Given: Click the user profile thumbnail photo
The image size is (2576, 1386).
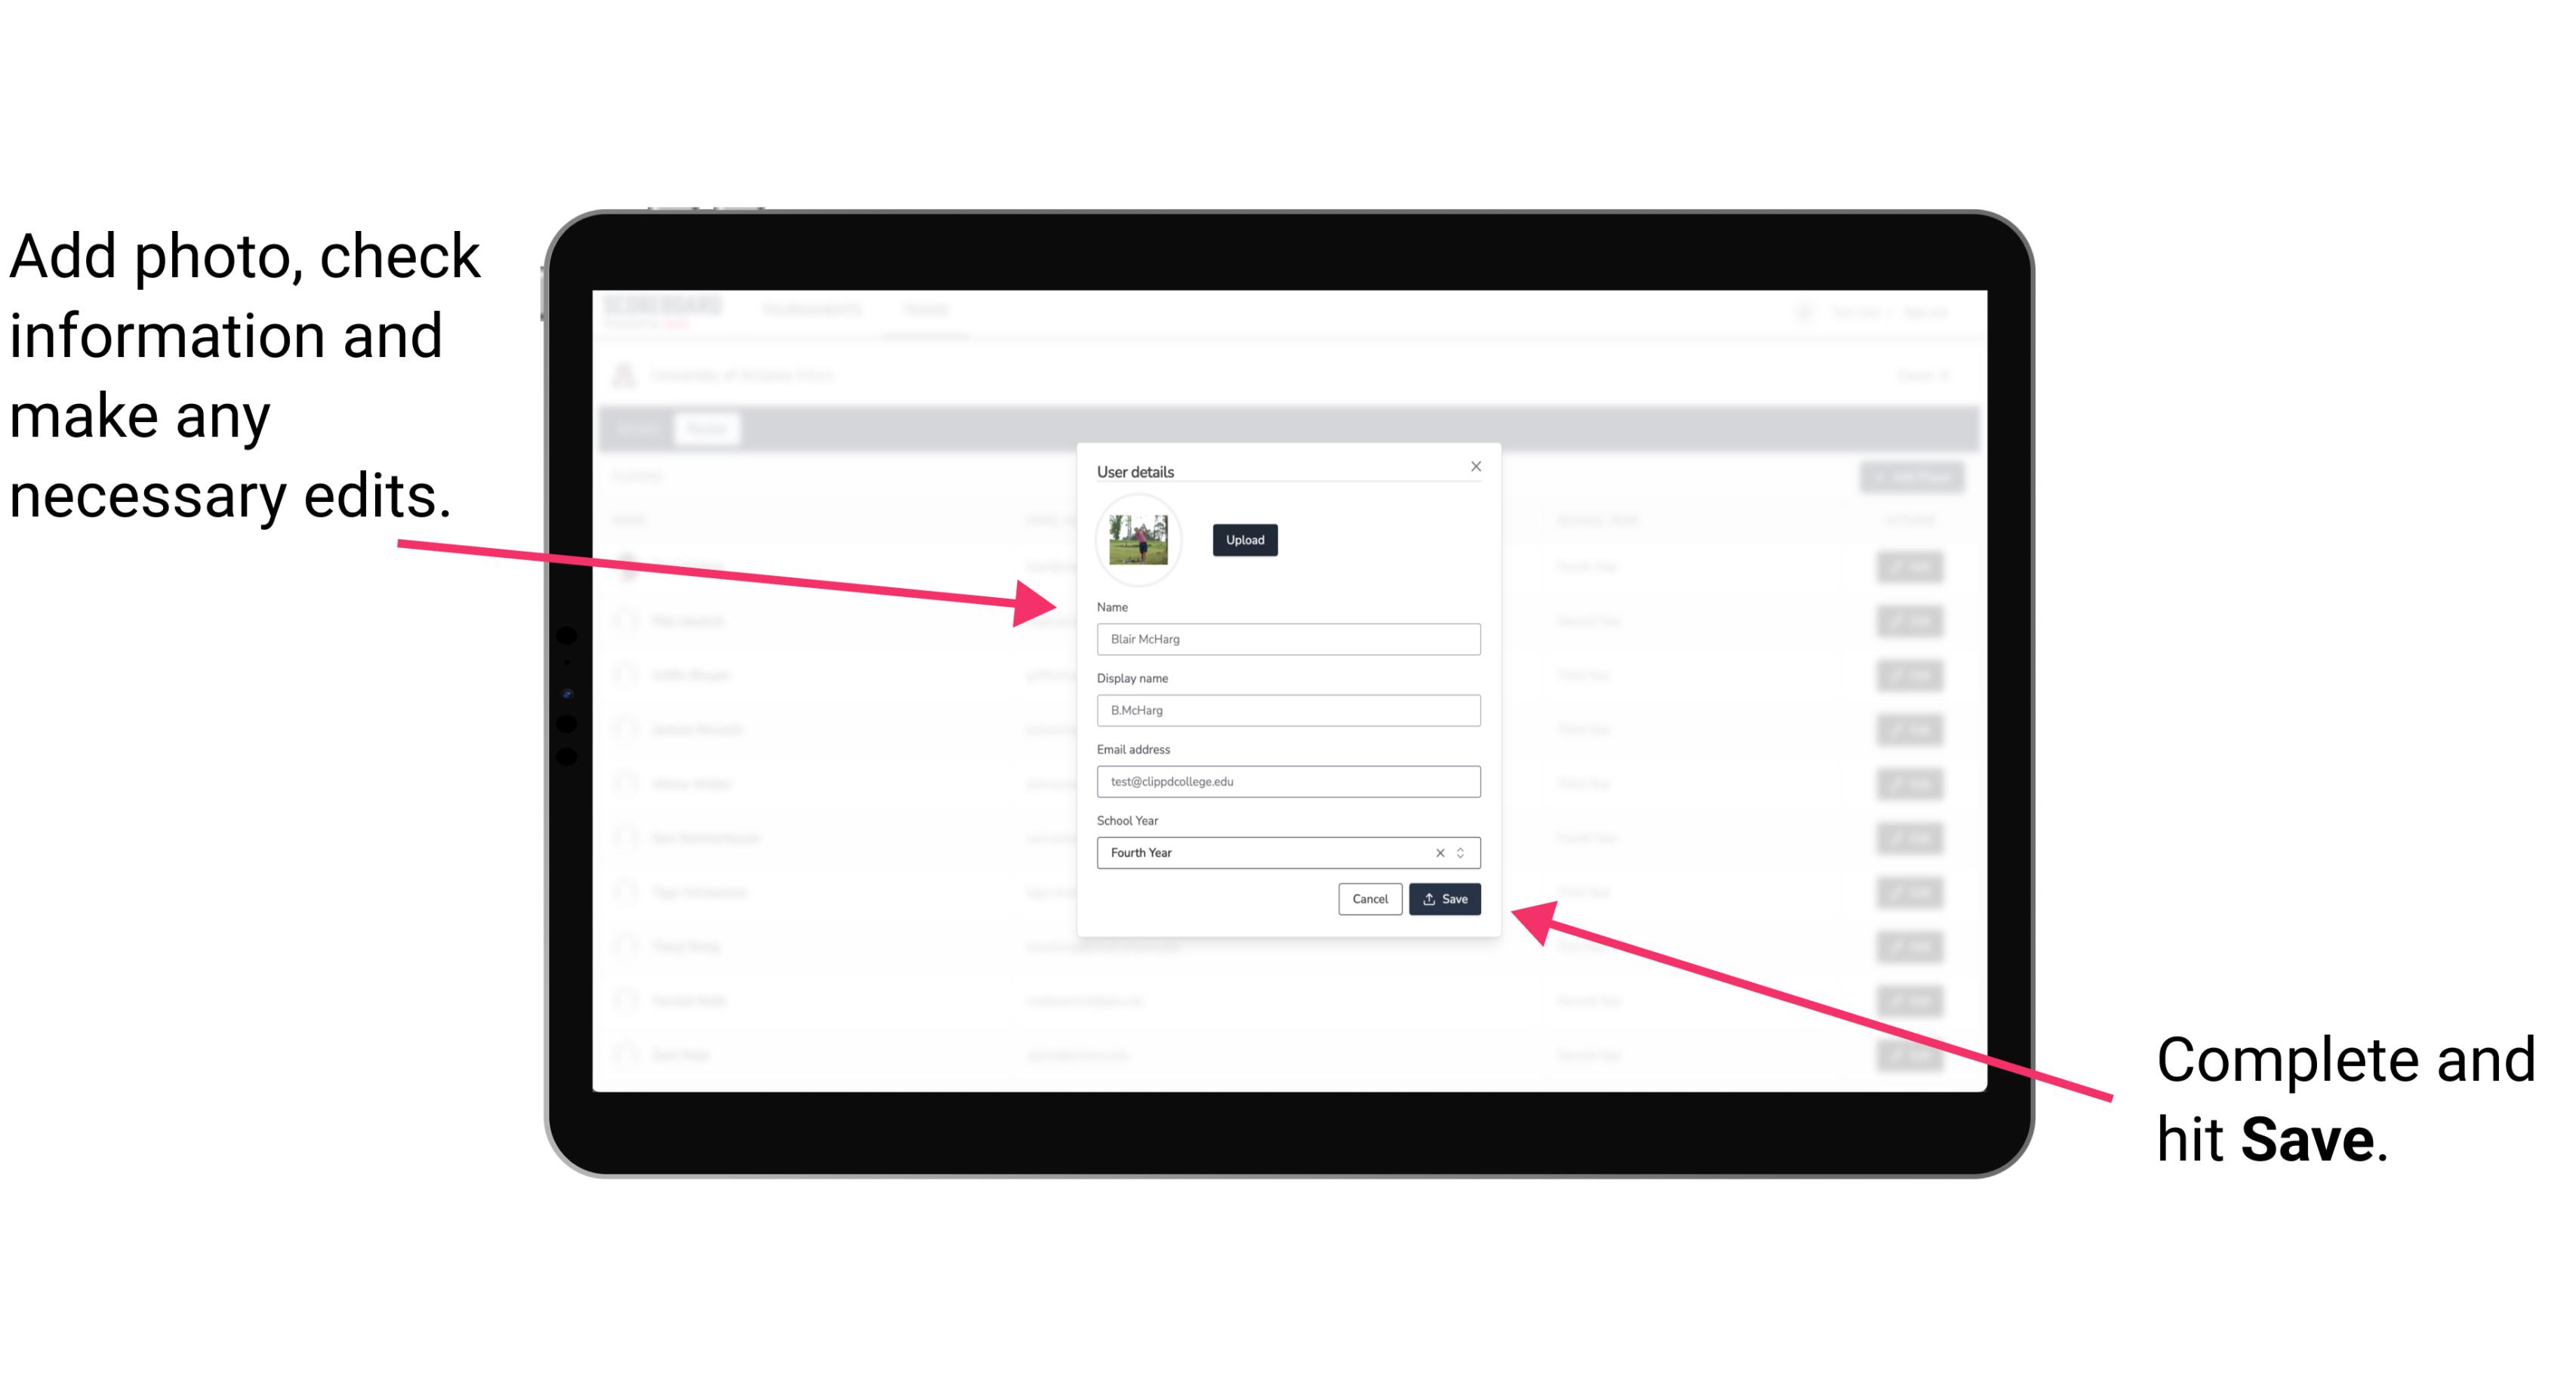Looking at the screenshot, I should pyautogui.click(x=1139, y=540).
